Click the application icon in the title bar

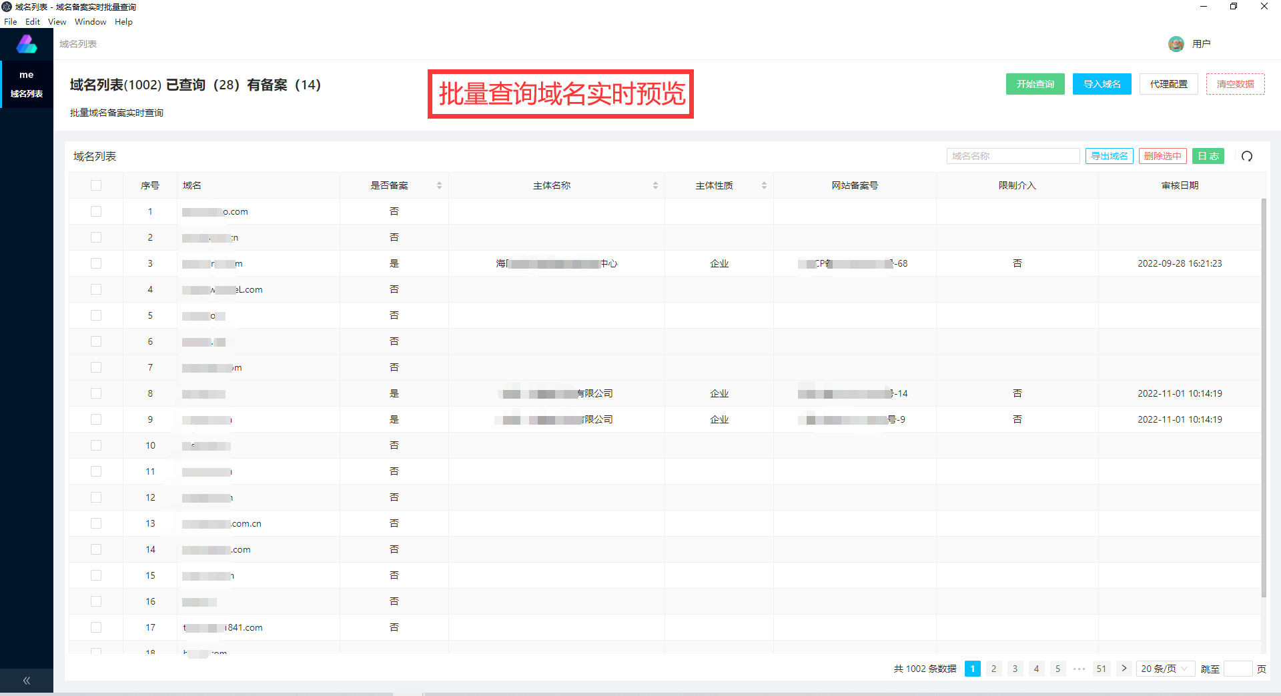pyautogui.click(x=6, y=7)
